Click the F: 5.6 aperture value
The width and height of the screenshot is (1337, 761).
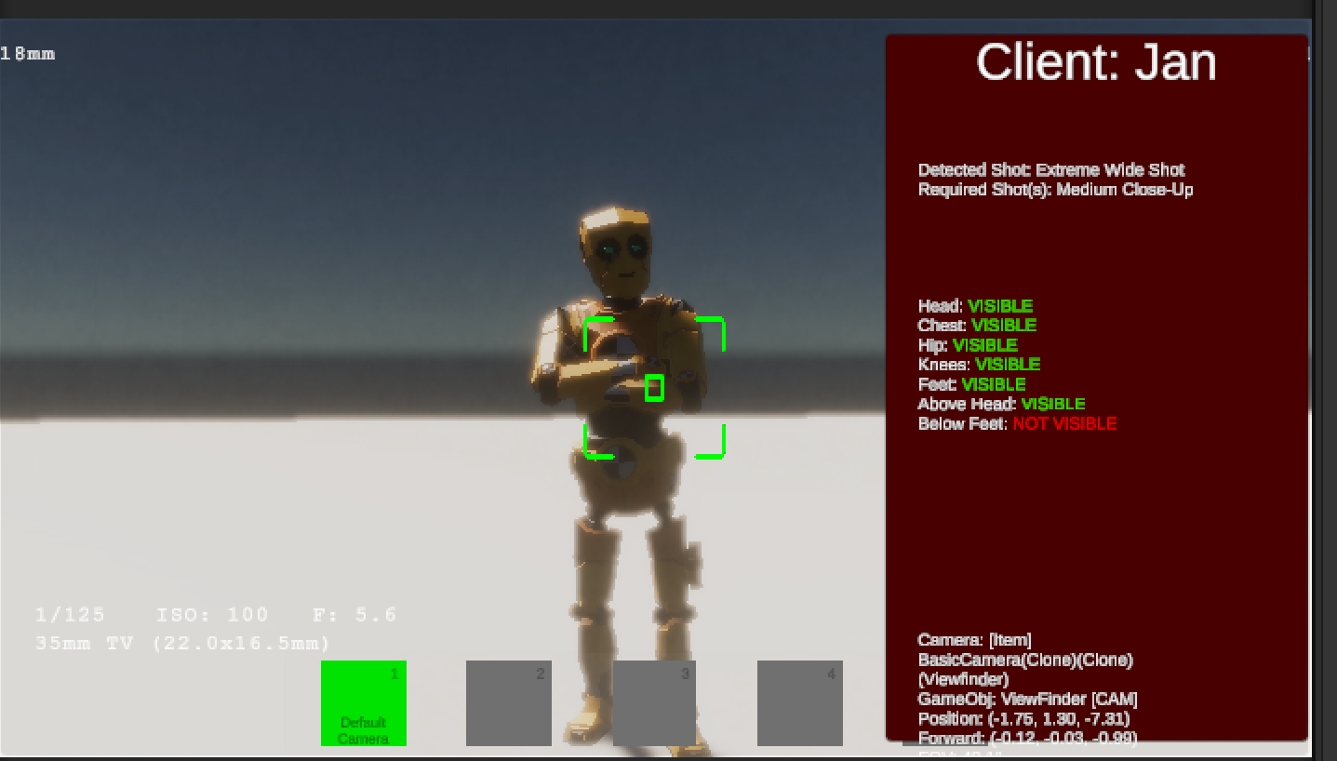pyautogui.click(x=355, y=615)
